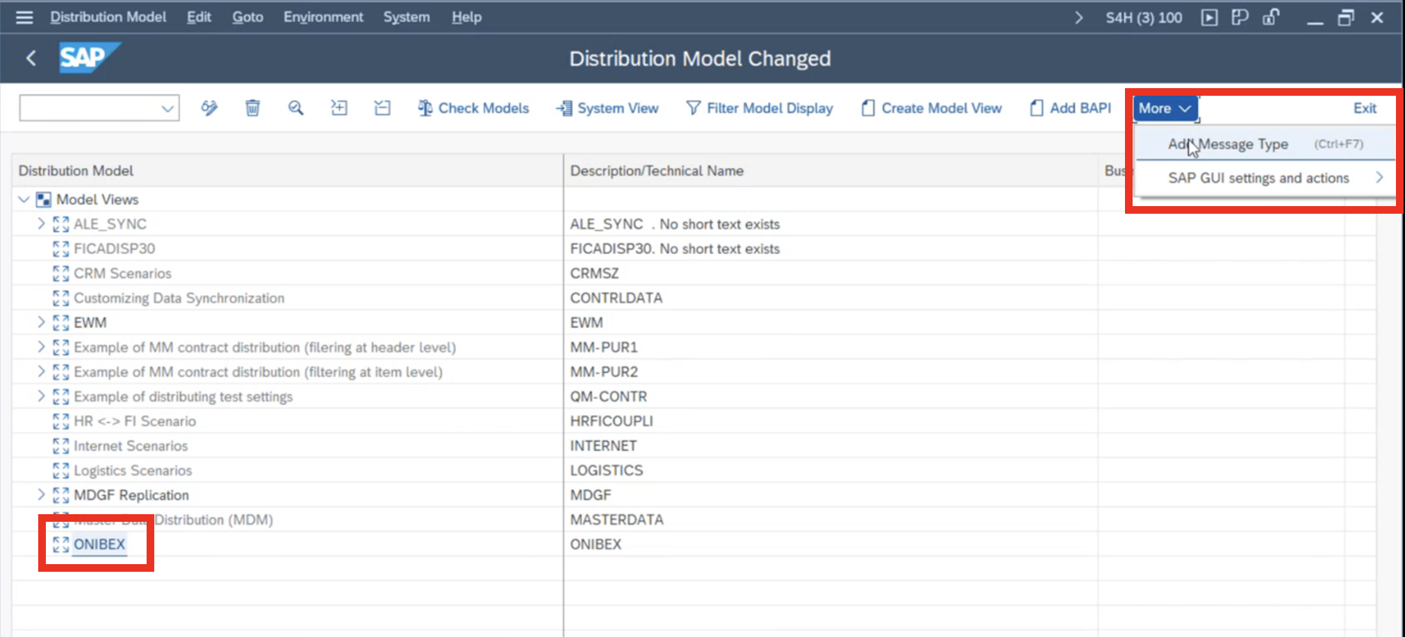The width and height of the screenshot is (1405, 637).
Task: Click the SAP logo
Action: 90,58
